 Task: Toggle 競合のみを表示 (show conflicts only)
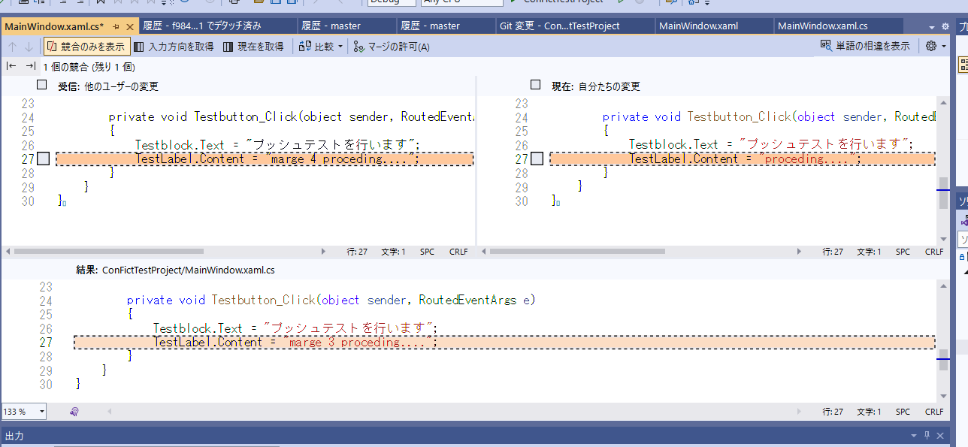(x=86, y=45)
